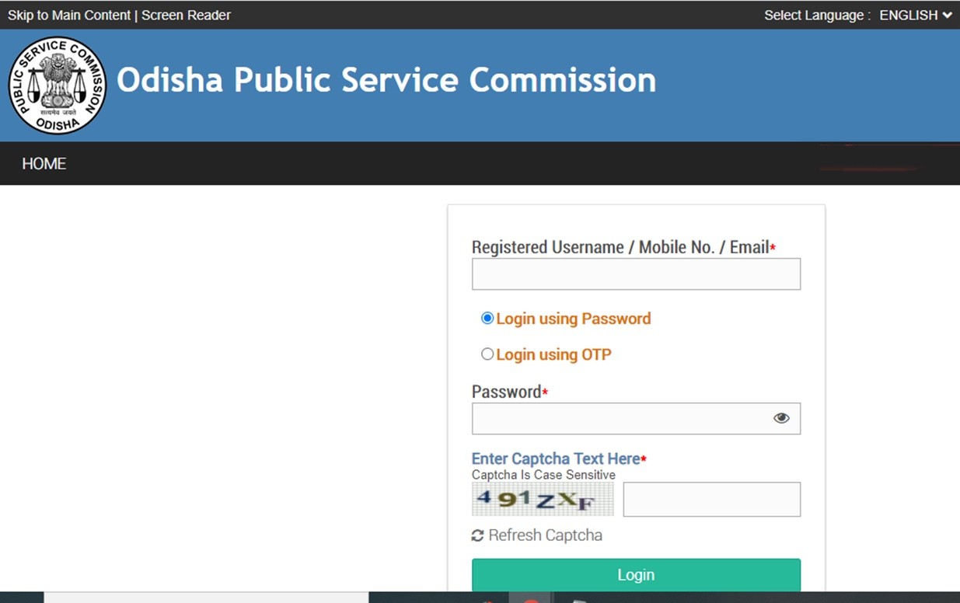Select the Login using Password radio button
This screenshot has height=603, width=960.
click(x=487, y=319)
